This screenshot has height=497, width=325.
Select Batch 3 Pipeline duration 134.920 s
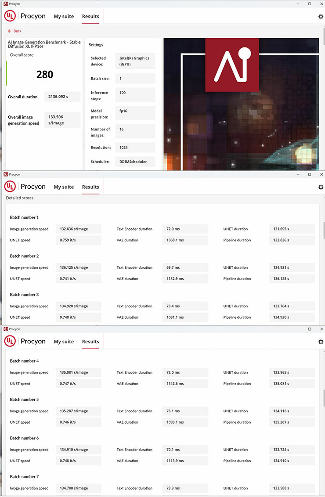[x=292, y=317]
